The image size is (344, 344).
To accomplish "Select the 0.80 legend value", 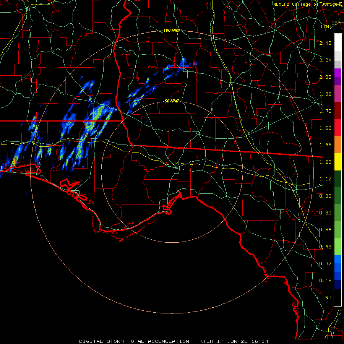I will pos(325,213).
